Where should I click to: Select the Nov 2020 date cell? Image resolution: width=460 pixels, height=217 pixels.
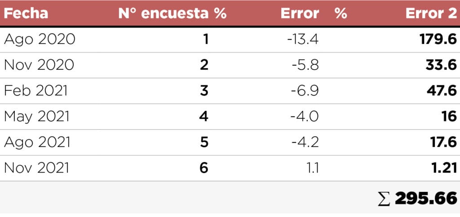tap(39, 65)
